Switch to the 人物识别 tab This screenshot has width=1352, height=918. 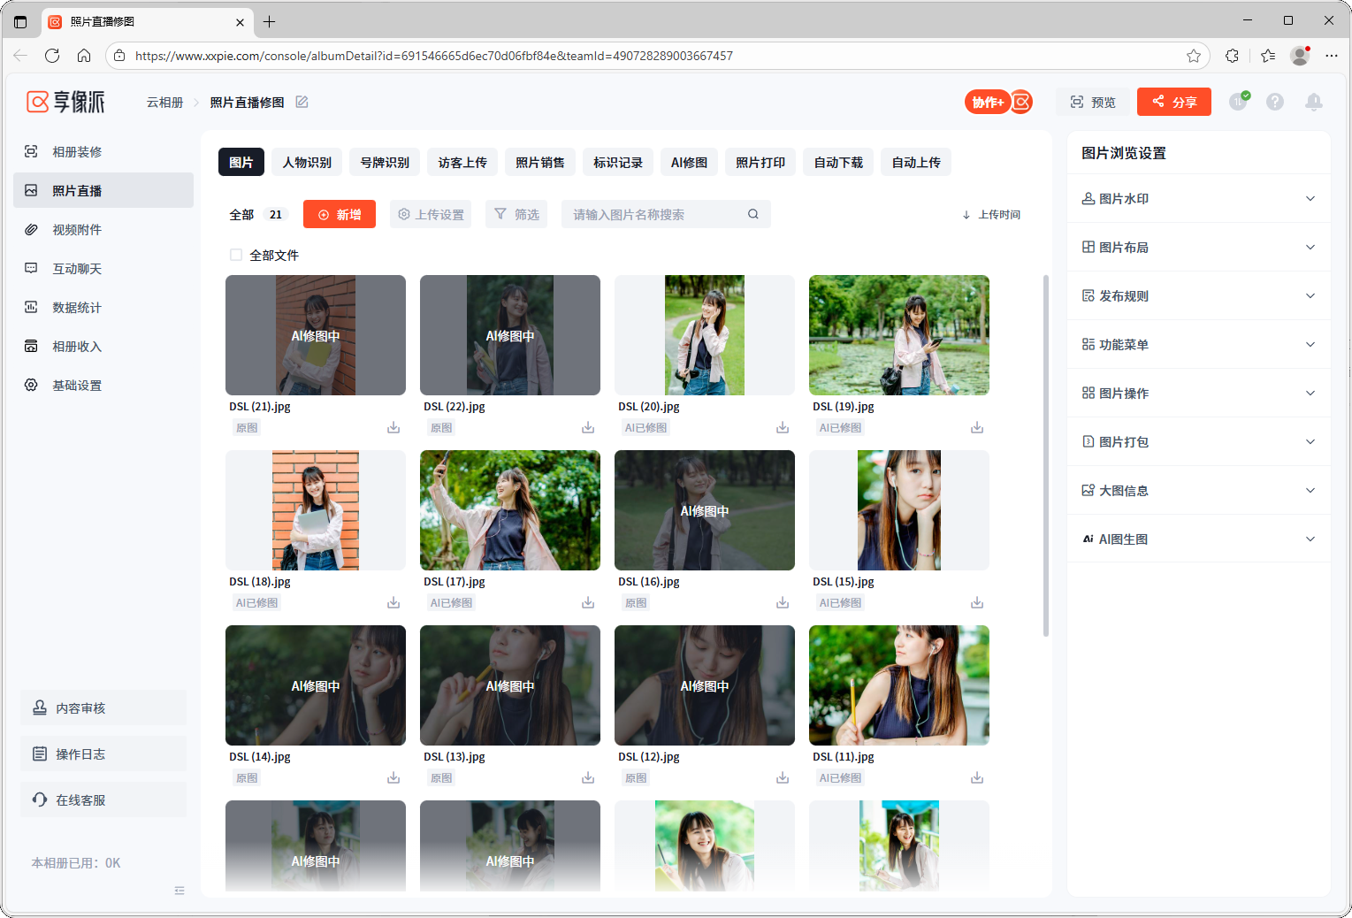[307, 163]
